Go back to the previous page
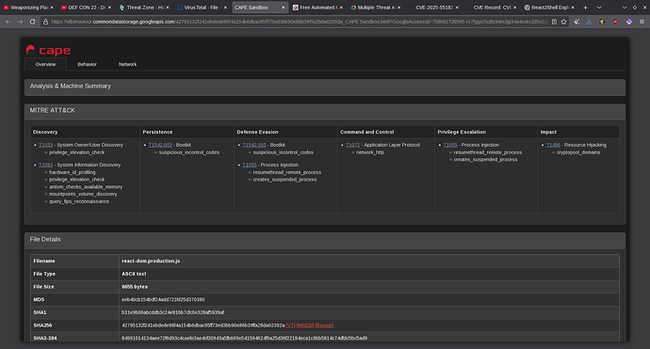The height and width of the screenshot is (349, 650). (8, 22)
